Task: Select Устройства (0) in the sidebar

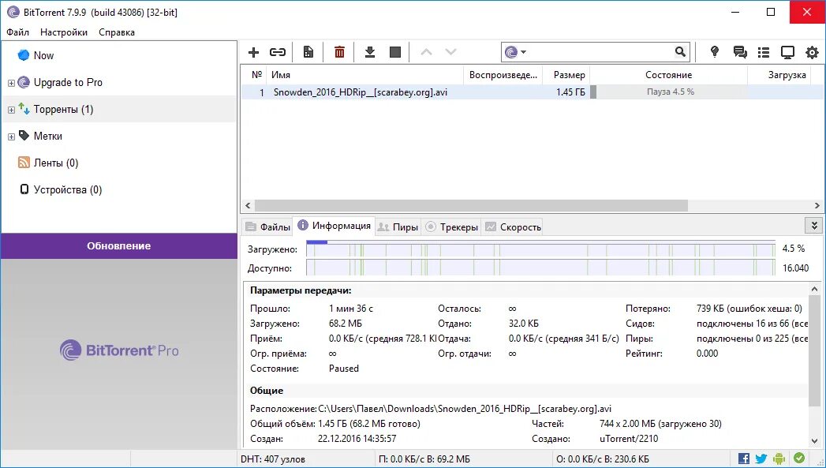Action: (67, 189)
